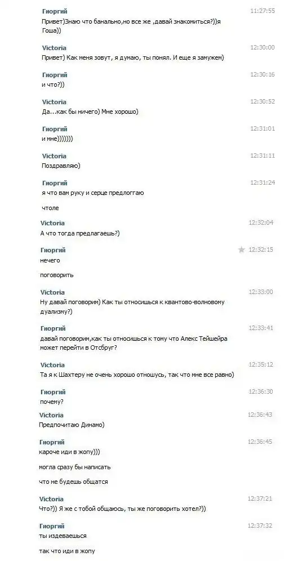Click the Victoria name at 12:37:21
This screenshot has height=561, width=284.
tap(51, 499)
